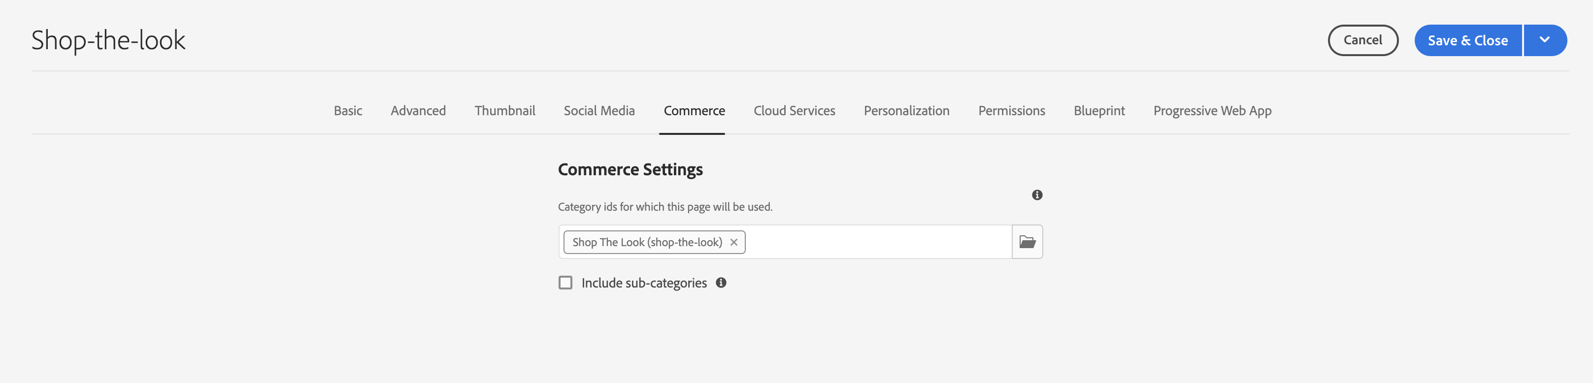Click inside category ids input field
This screenshot has height=383, width=1593.
(878, 242)
